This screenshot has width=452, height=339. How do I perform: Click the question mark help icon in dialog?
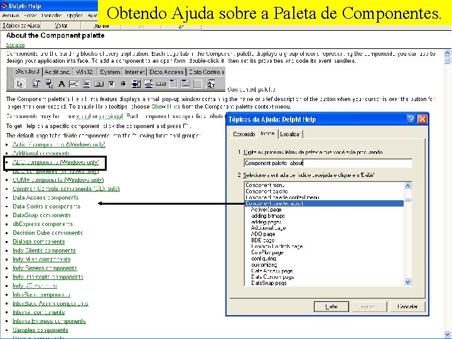pos(411,119)
